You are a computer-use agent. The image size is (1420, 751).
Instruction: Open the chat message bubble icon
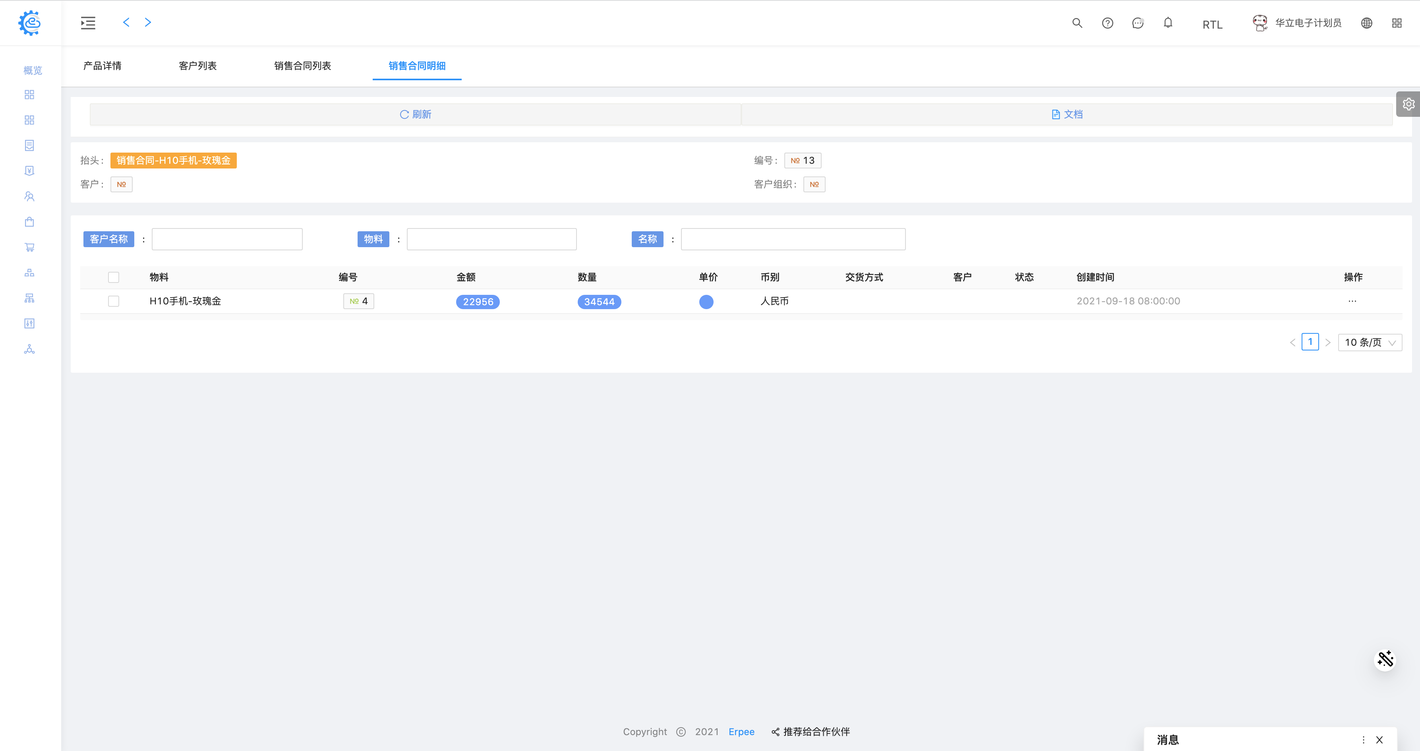1138,23
